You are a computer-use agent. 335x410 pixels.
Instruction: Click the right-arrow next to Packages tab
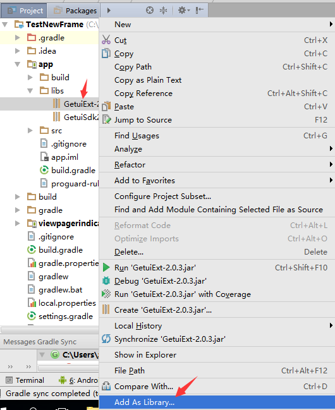[x=109, y=11]
